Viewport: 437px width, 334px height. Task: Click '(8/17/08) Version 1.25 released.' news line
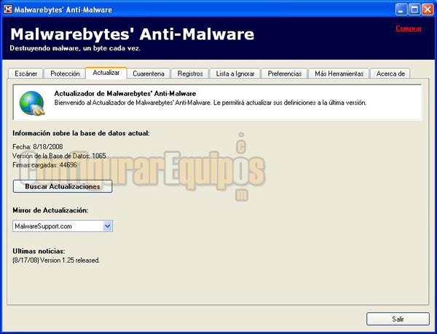click(56, 261)
